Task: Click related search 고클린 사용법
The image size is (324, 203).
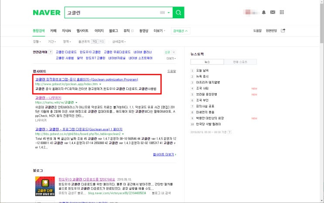Action: 65,58
